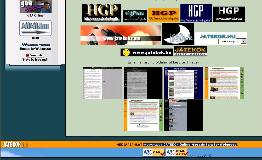Open Hosted by Webpress link

pos(35,49)
